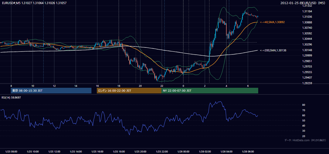
Task: Click the bottom time label 1/25 16:00
Action: coord(97,152)
